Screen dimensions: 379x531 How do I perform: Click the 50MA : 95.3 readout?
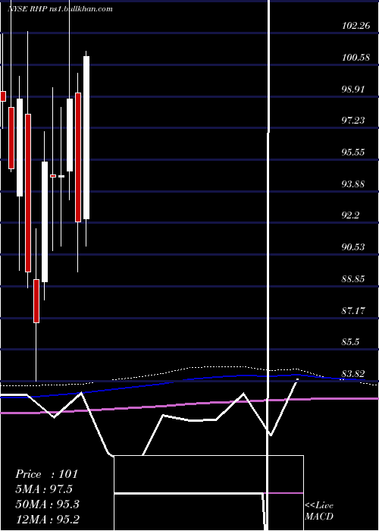[47, 504]
